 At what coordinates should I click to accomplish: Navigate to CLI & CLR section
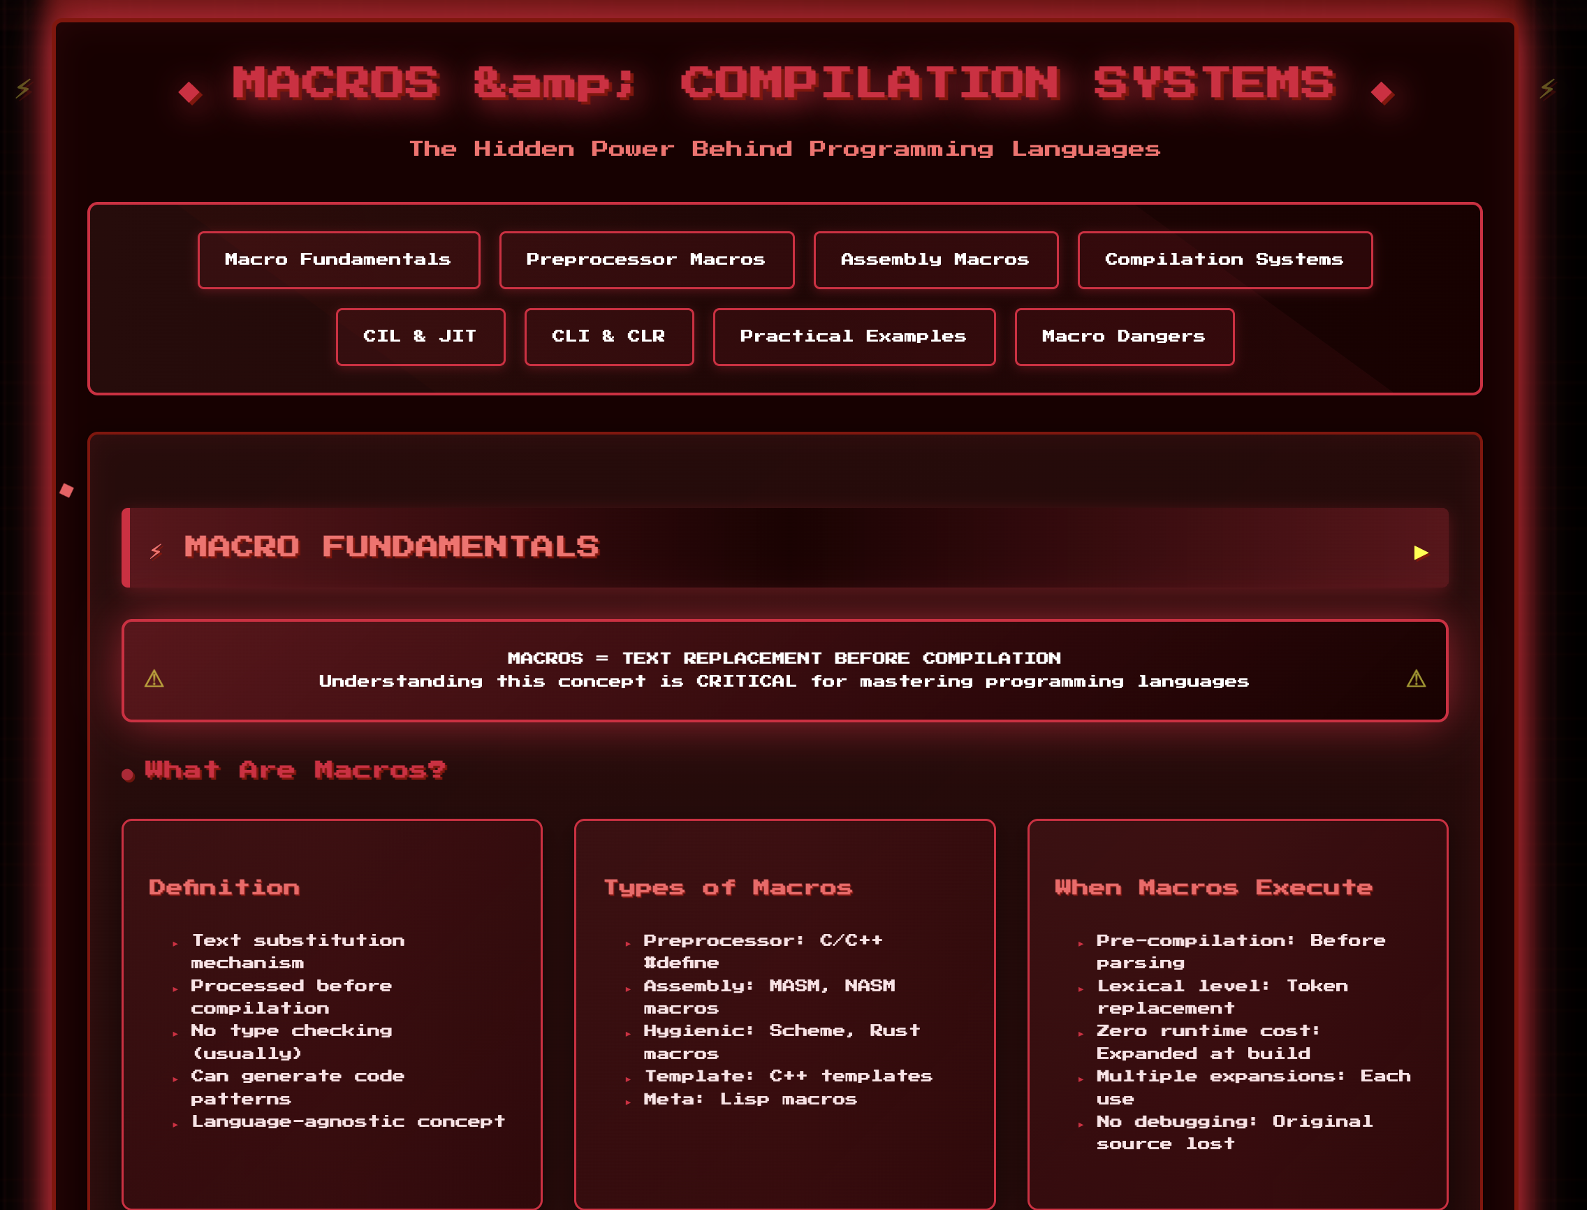click(x=609, y=337)
